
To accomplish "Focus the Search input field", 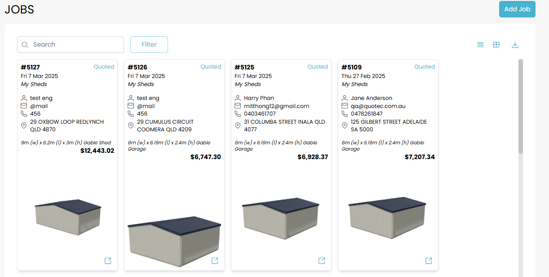I will click(x=74, y=45).
